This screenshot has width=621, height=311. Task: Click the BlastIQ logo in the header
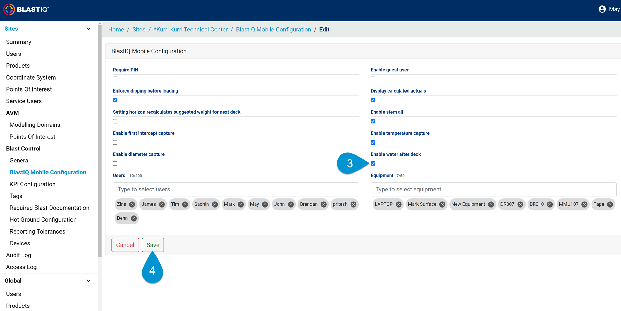[x=26, y=9]
